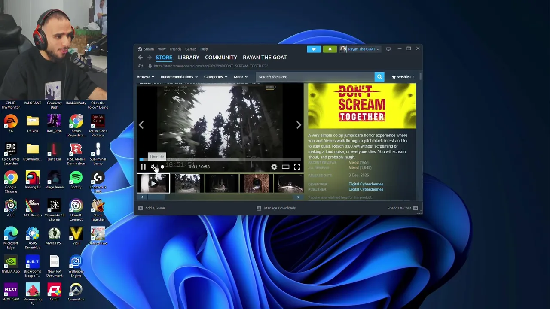Open Wallpaper Engine desktop icon

76,266
